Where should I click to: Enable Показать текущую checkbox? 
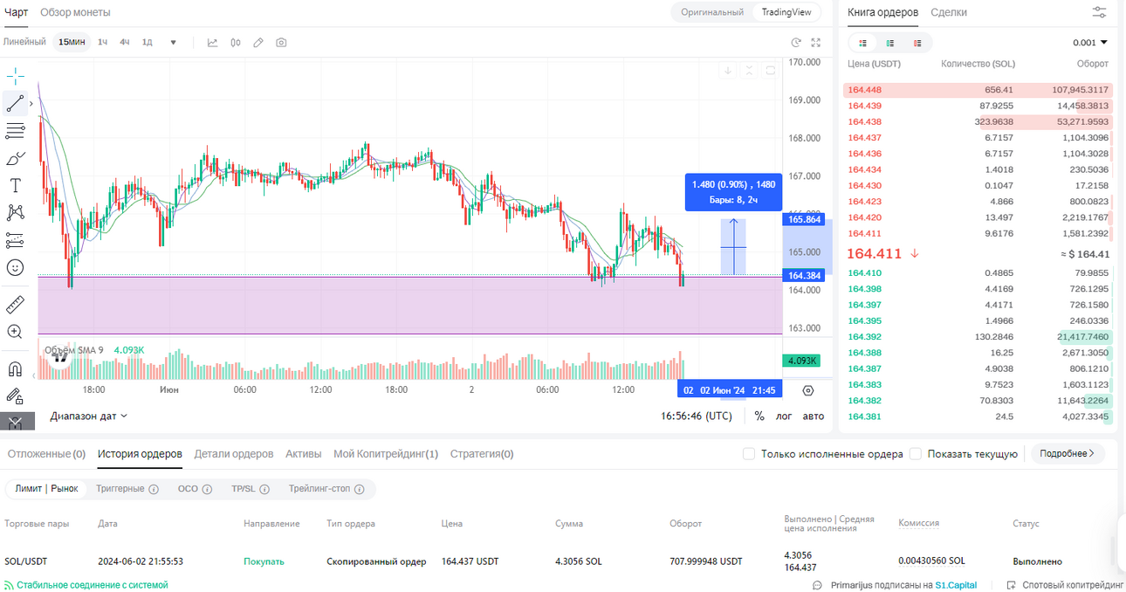tap(916, 454)
